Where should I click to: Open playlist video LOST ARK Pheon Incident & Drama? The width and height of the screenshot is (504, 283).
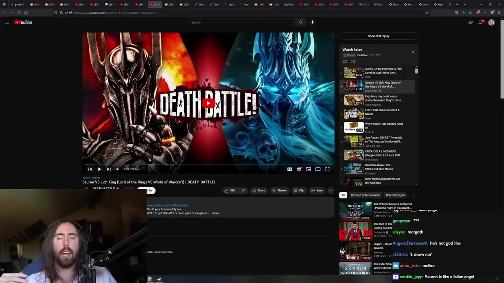[377, 114]
